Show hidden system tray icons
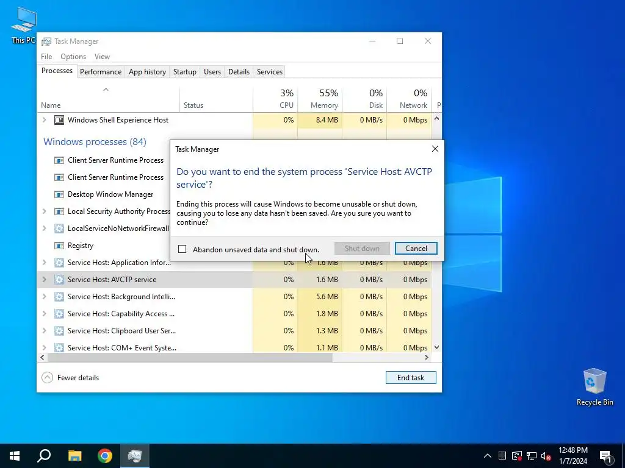 [487, 456]
